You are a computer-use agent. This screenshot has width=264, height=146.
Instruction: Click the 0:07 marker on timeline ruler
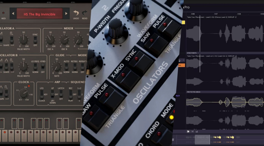(x=216, y=14)
